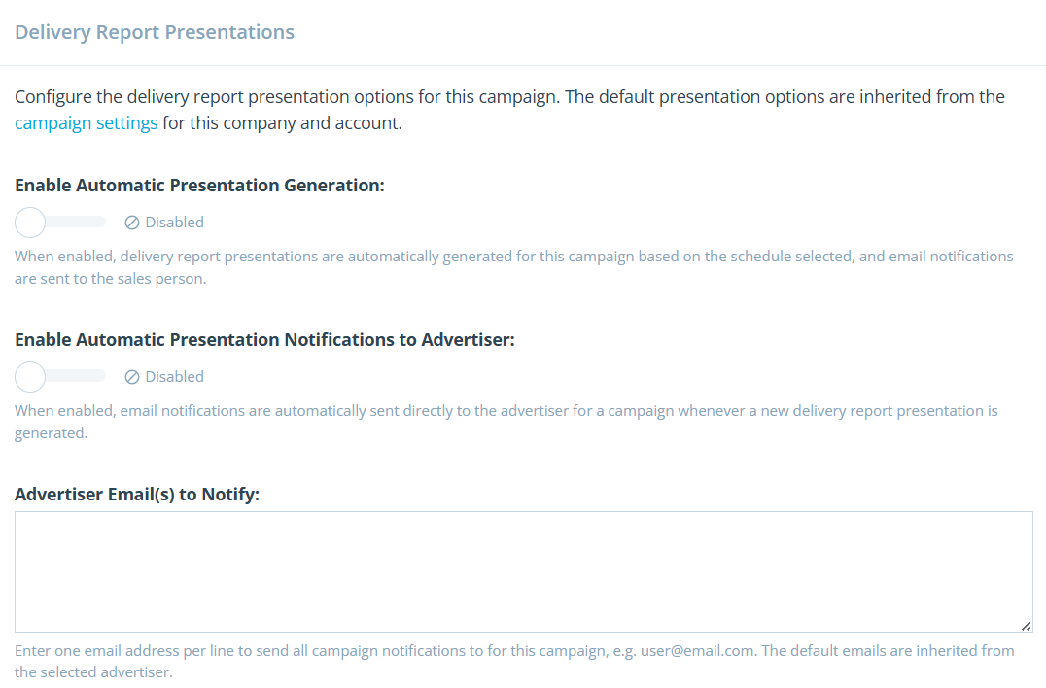Open the campaign settings link
This screenshot has height=688, width=1046.
[x=86, y=123]
